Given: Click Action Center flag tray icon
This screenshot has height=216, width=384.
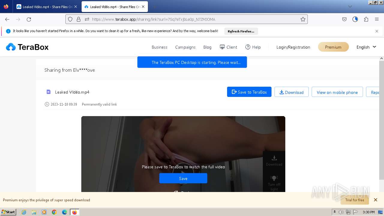Looking at the screenshot, I should [355, 212].
